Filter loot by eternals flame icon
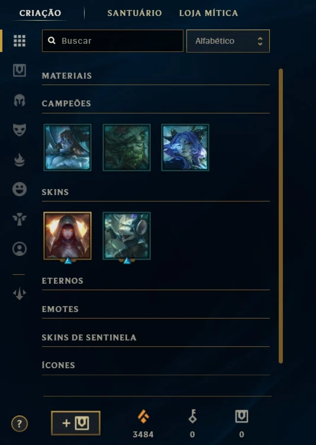Screen dimensions: 316x445 [x=20, y=160]
